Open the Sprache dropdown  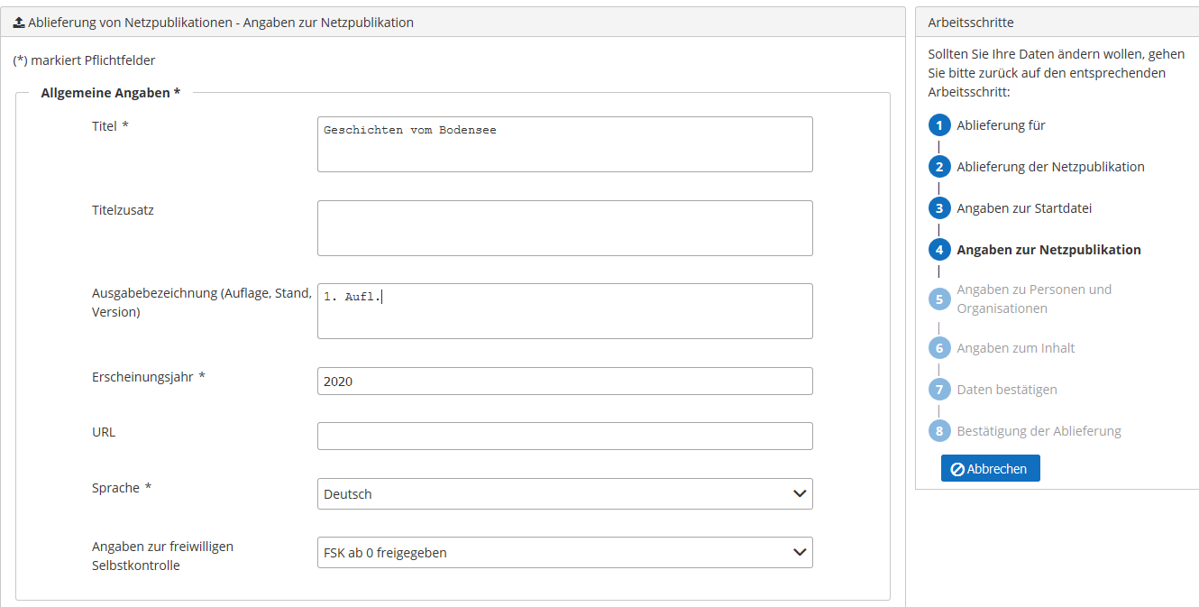click(565, 493)
